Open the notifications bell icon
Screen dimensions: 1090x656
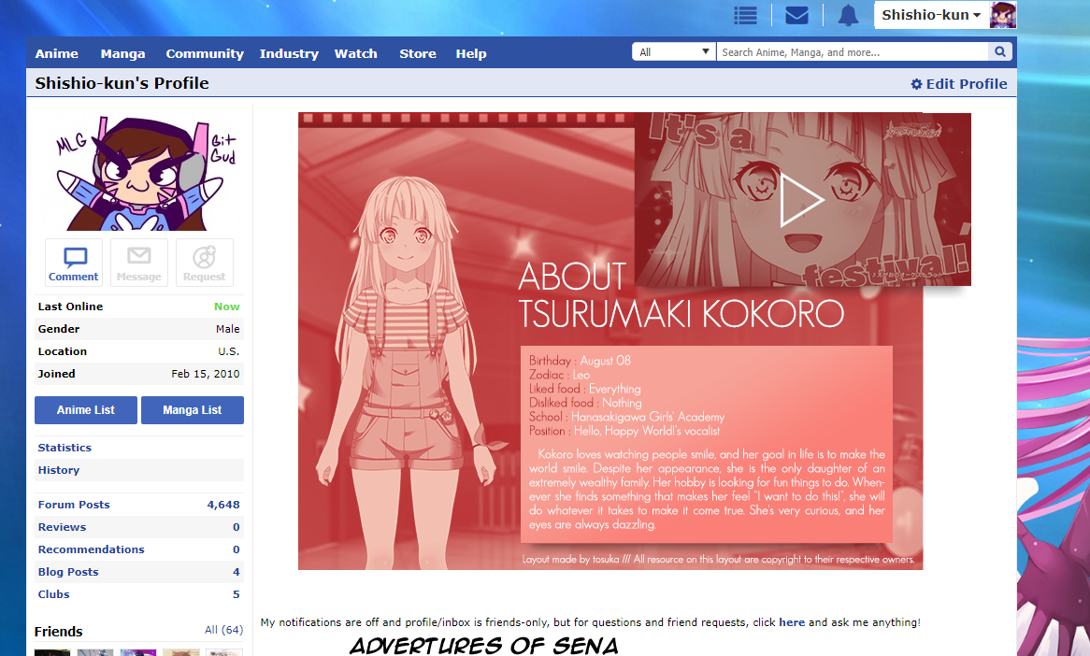tap(848, 15)
